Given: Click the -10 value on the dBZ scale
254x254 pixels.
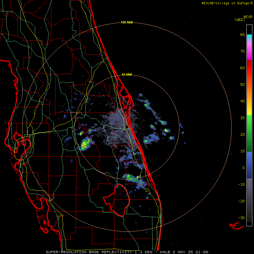Looking at the screenshot, I should pos(241,185).
